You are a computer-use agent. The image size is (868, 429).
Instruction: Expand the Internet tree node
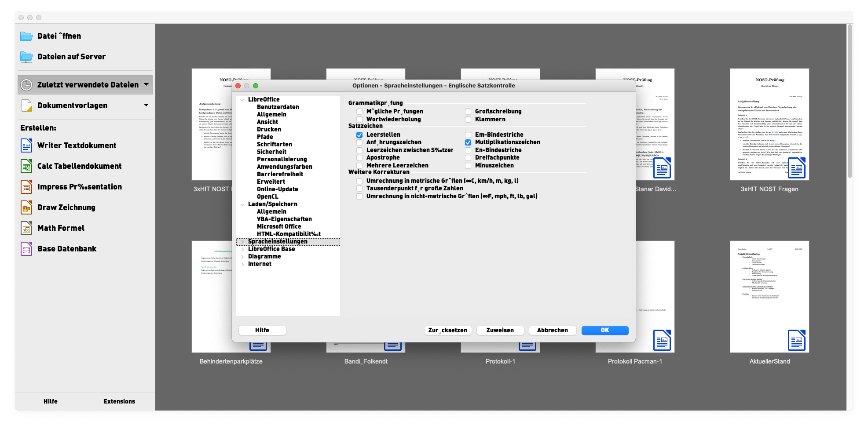coord(242,264)
